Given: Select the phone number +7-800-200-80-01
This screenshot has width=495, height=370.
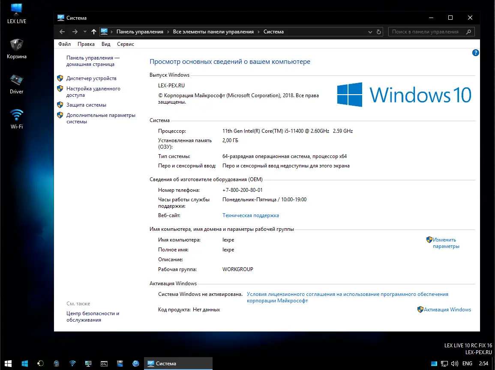Looking at the screenshot, I should pos(242,190).
